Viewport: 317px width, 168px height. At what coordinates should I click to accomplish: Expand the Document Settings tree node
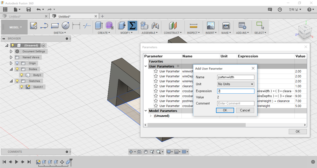[x=11, y=51]
